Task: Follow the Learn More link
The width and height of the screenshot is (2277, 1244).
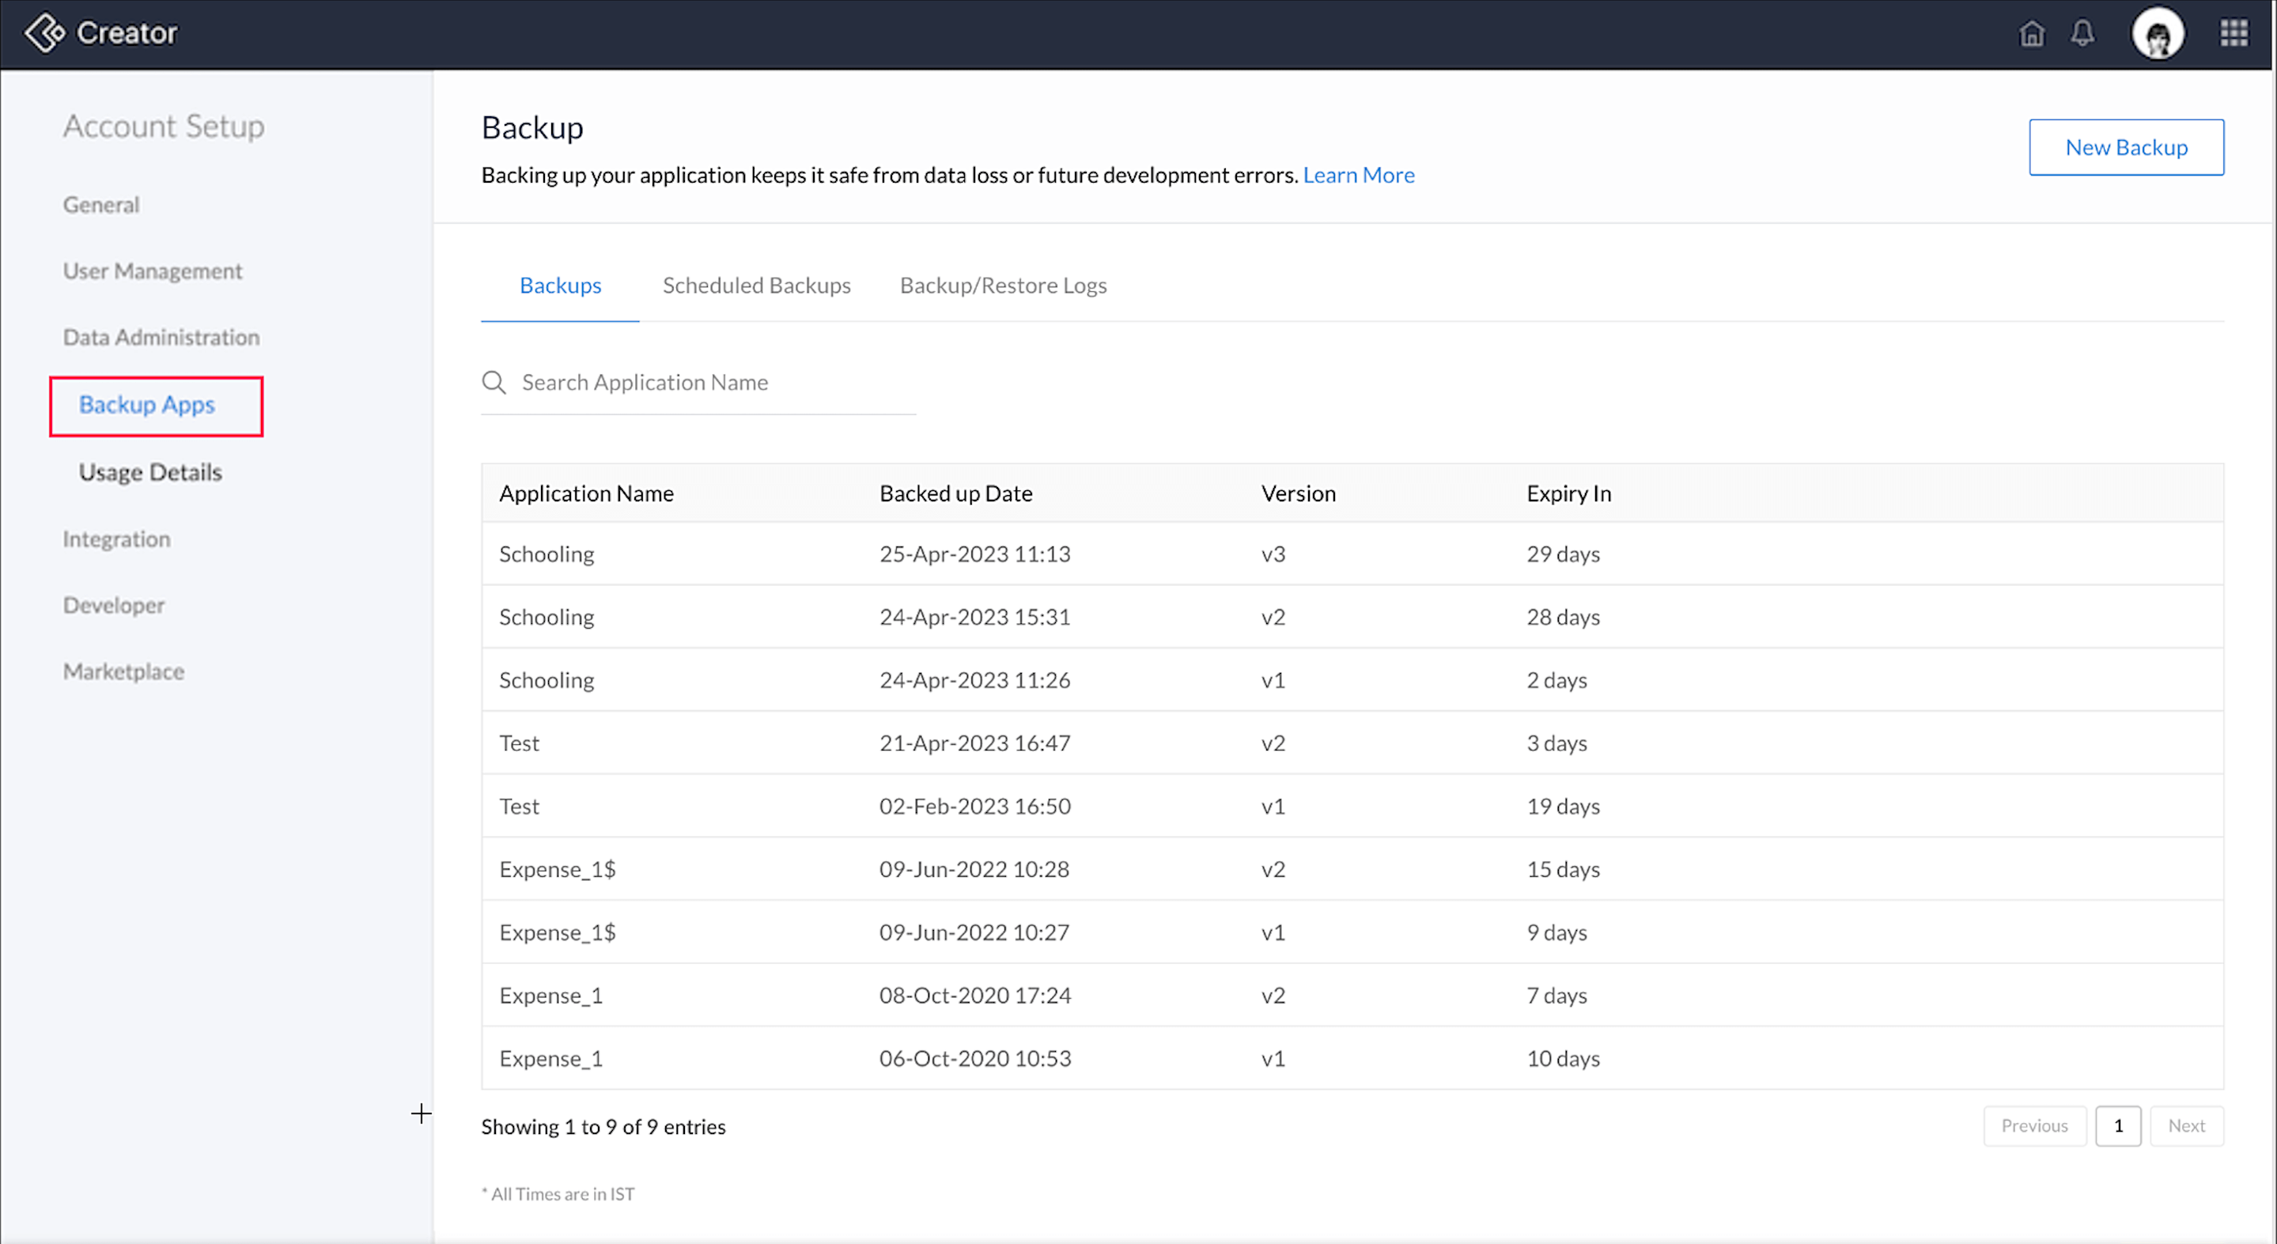Action: click(x=1359, y=175)
